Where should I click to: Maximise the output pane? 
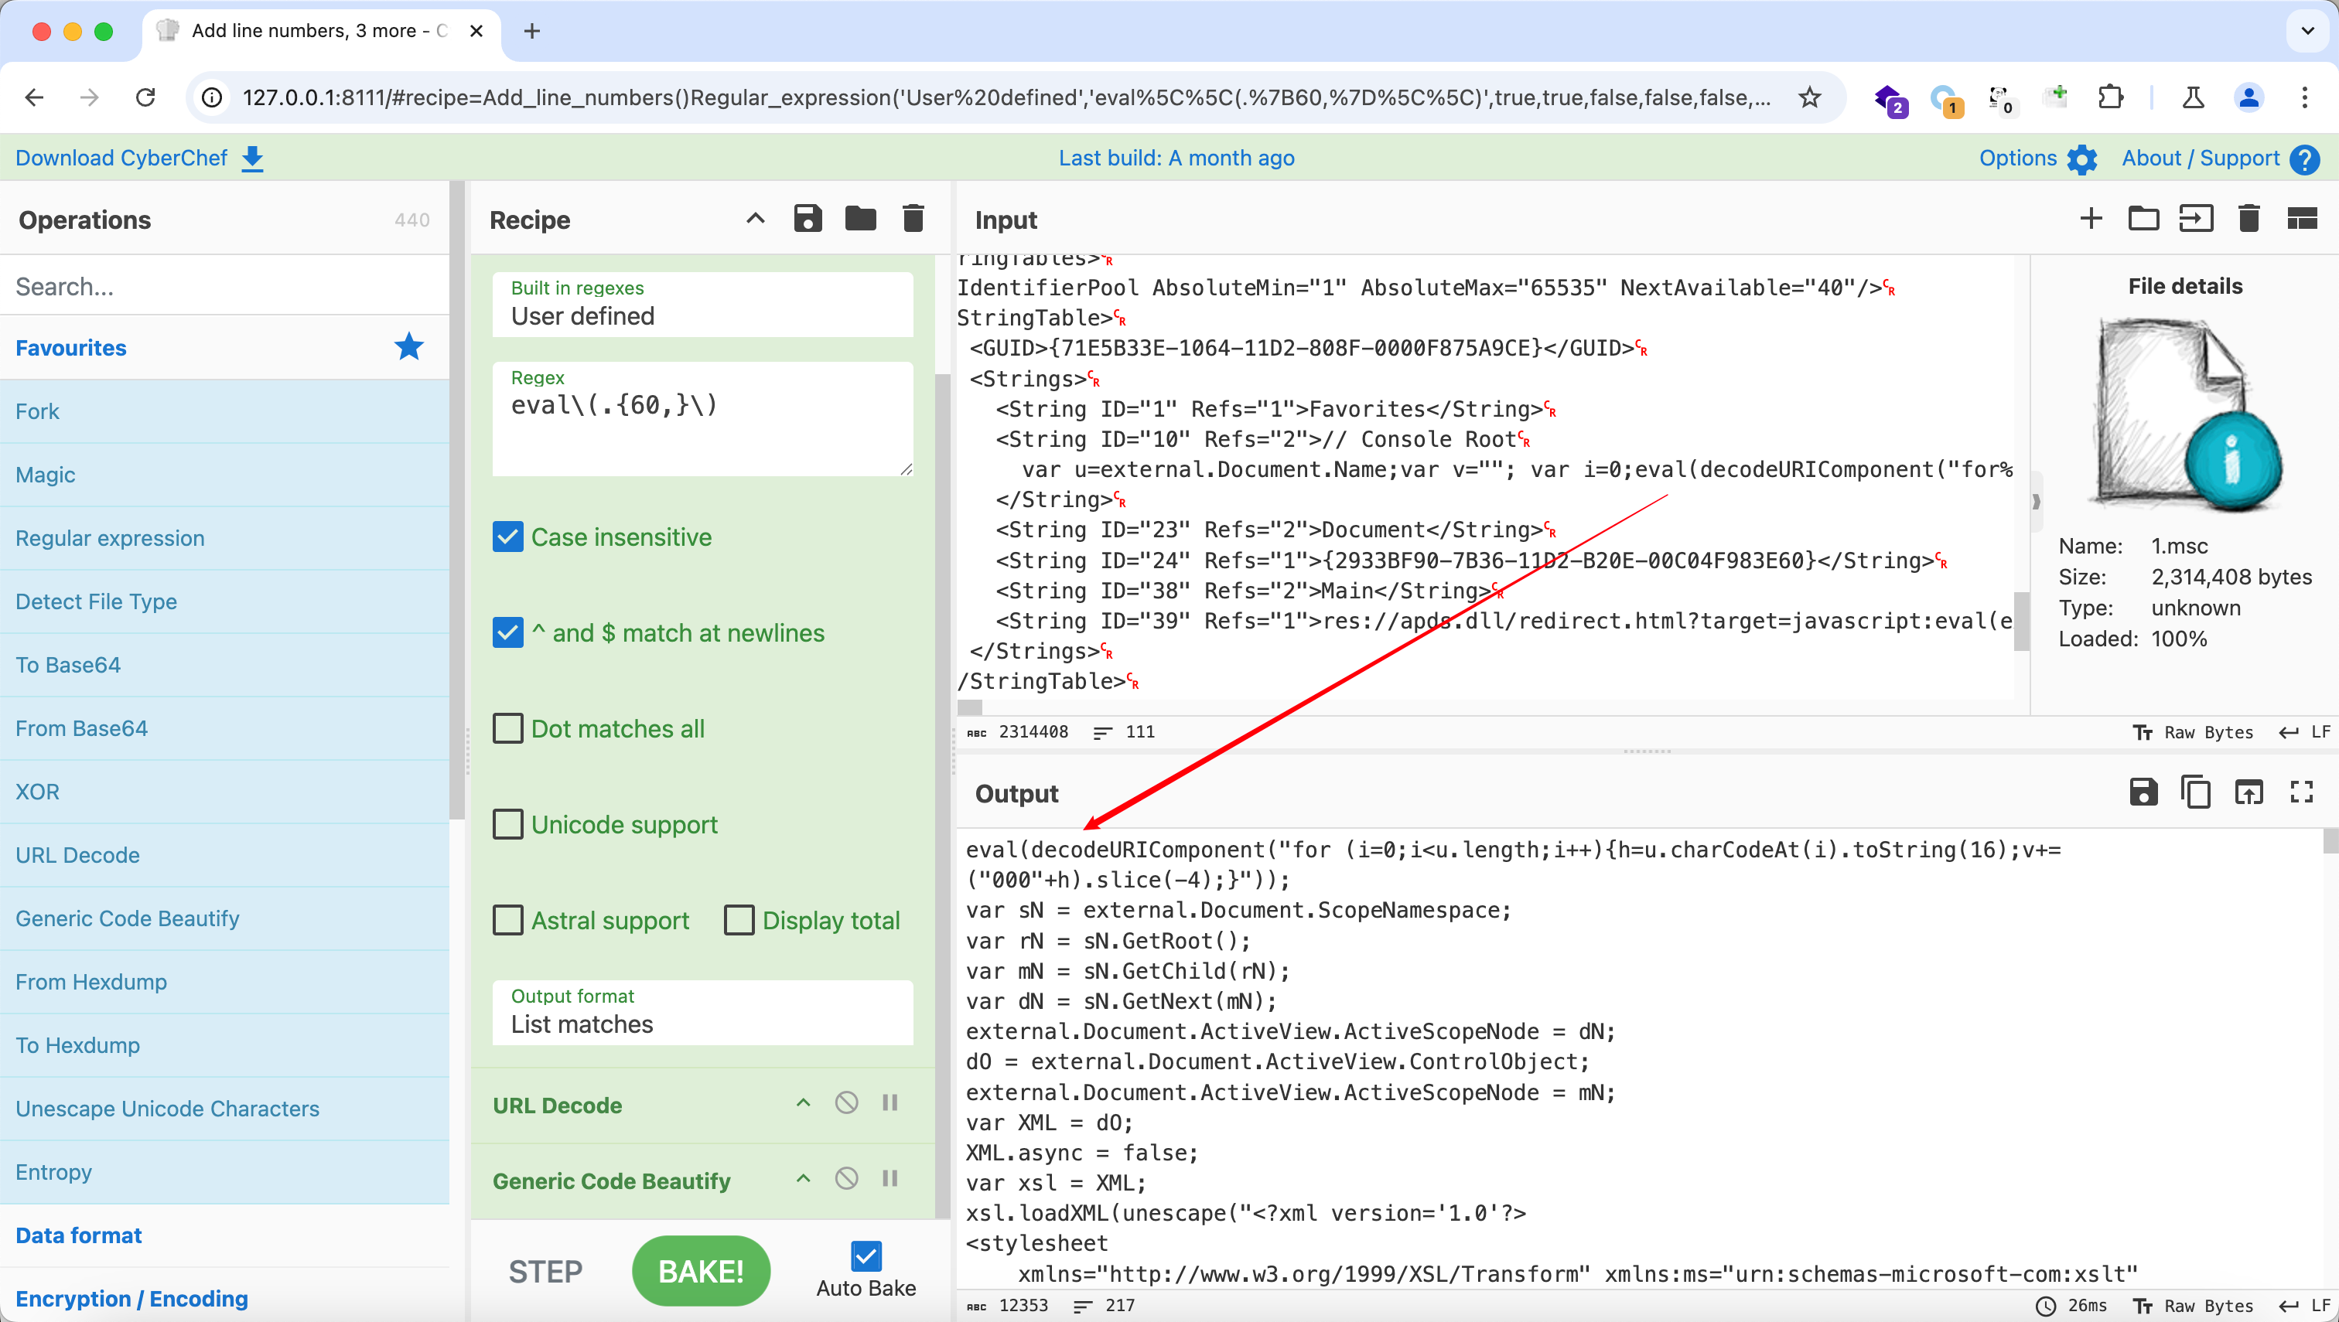click(2301, 792)
